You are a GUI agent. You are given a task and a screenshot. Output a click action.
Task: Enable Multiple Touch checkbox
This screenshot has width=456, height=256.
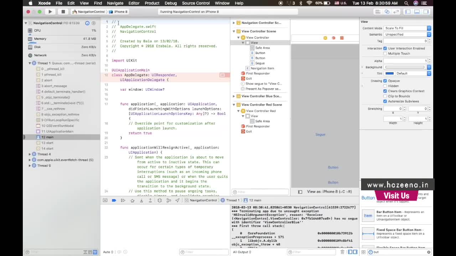(x=385, y=53)
